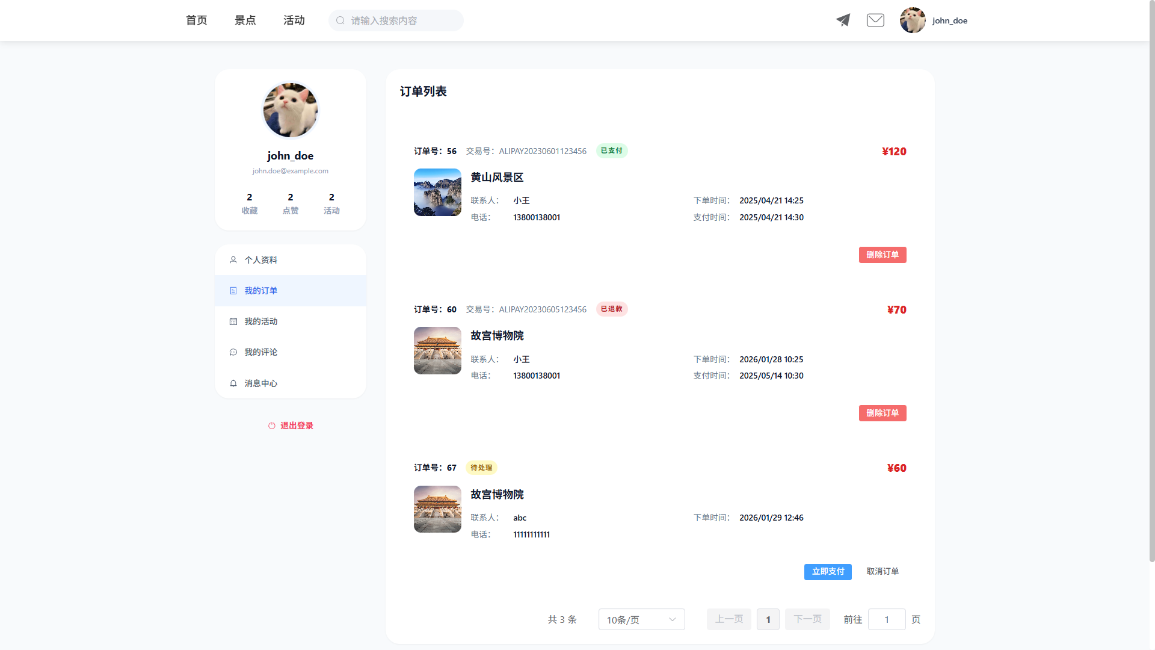Click the power icon beside 退出登录
The image size is (1155, 650).
pos(272,426)
